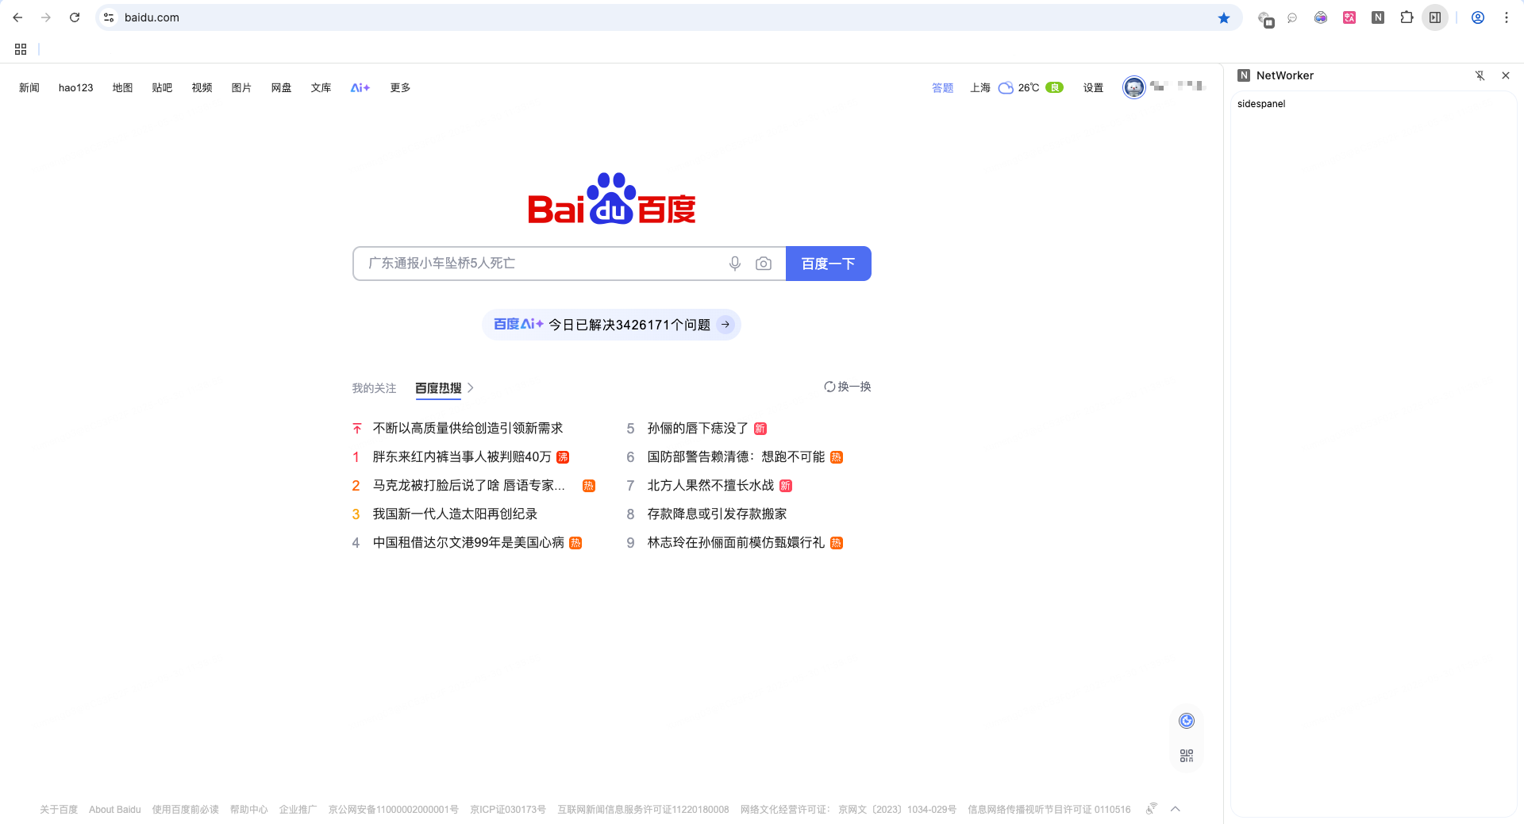Screen dimensions: 1524x824
Task: Close the NetWorker side panel
Action: [1506, 75]
